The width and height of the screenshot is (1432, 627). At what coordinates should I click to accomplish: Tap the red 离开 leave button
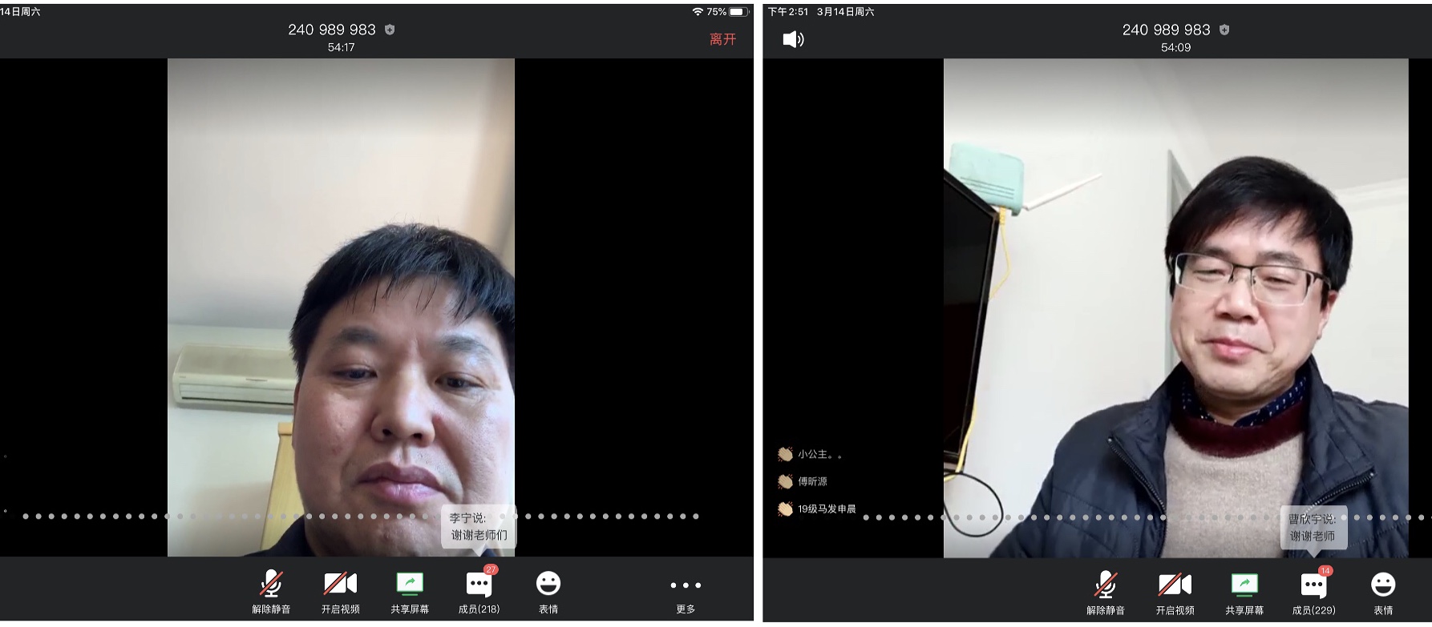tap(722, 39)
